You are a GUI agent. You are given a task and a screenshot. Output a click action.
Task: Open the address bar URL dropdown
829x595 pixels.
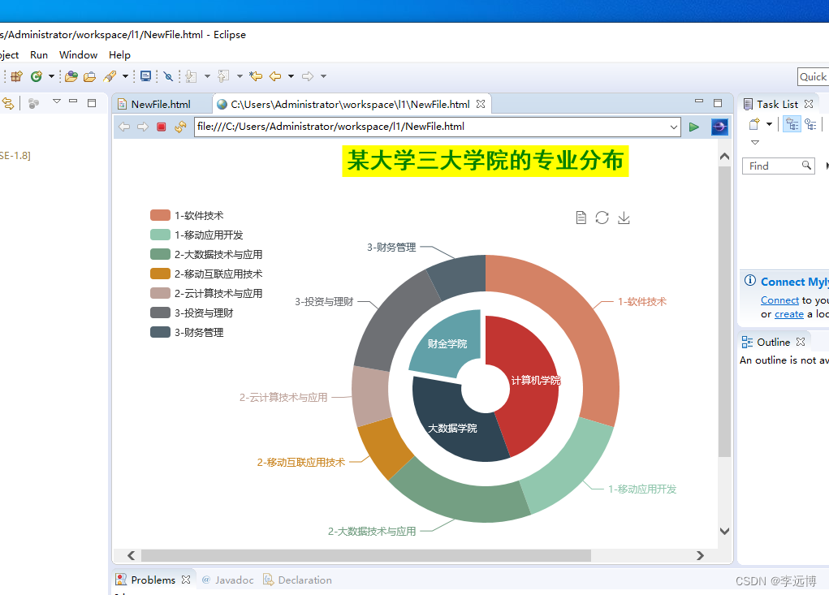[x=674, y=127]
